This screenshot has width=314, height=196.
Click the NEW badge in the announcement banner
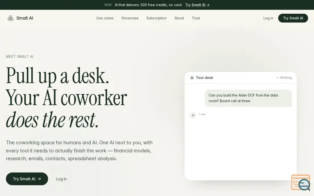(108, 5)
